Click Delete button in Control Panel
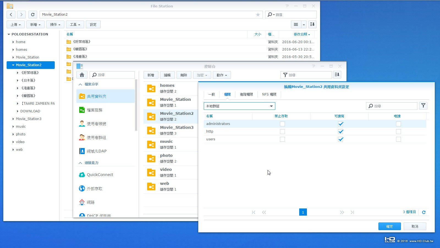The width and height of the screenshot is (440, 248). pyautogui.click(x=184, y=75)
